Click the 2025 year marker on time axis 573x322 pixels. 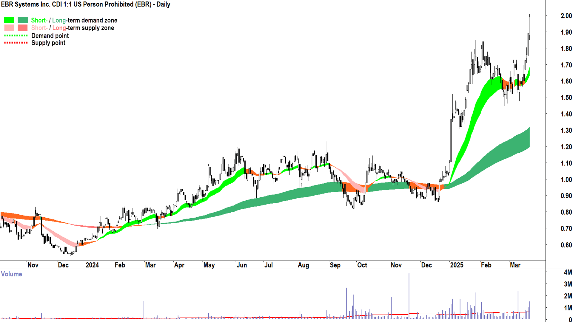457,265
